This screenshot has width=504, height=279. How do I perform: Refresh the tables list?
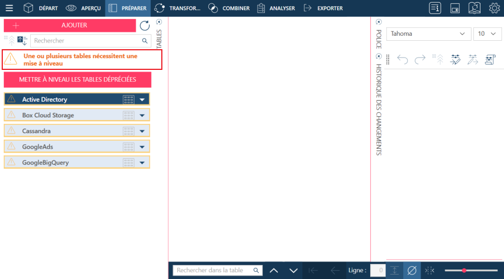click(144, 25)
